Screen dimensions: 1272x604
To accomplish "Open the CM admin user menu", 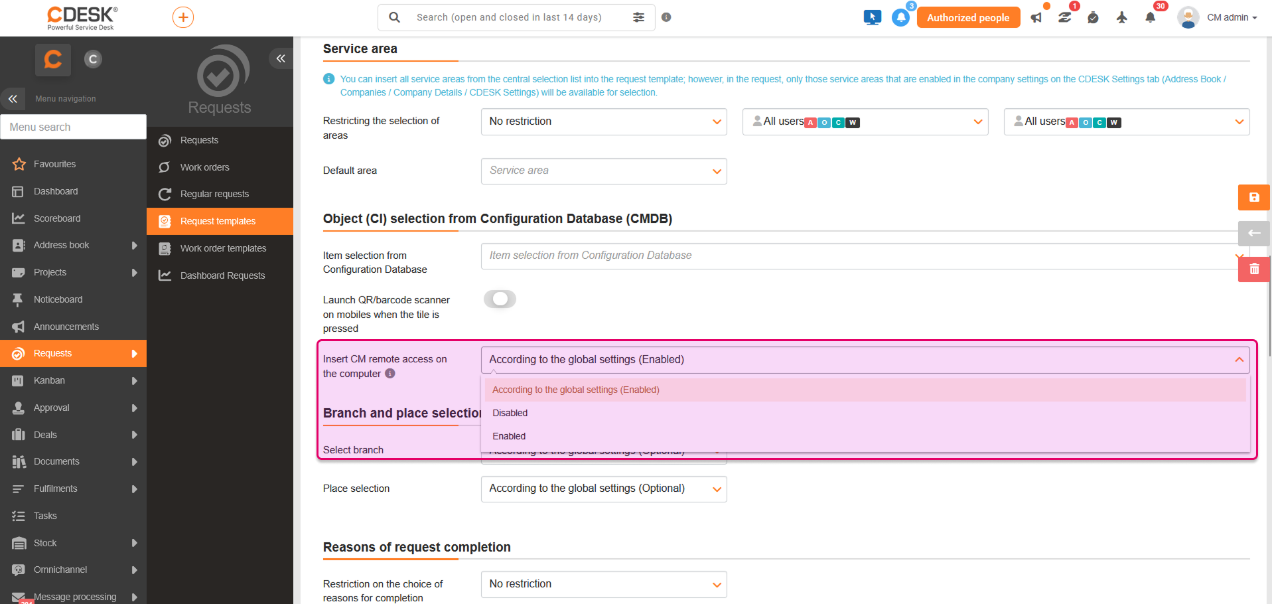I will (x=1218, y=18).
